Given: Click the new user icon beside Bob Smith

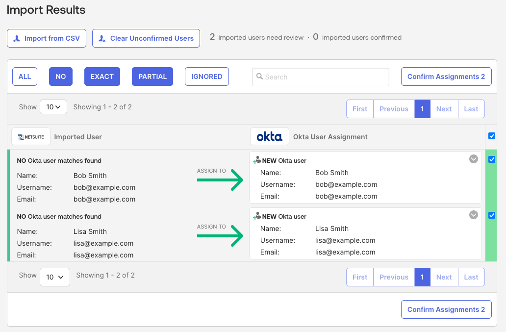Looking at the screenshot, I should [x=257, y=160].
